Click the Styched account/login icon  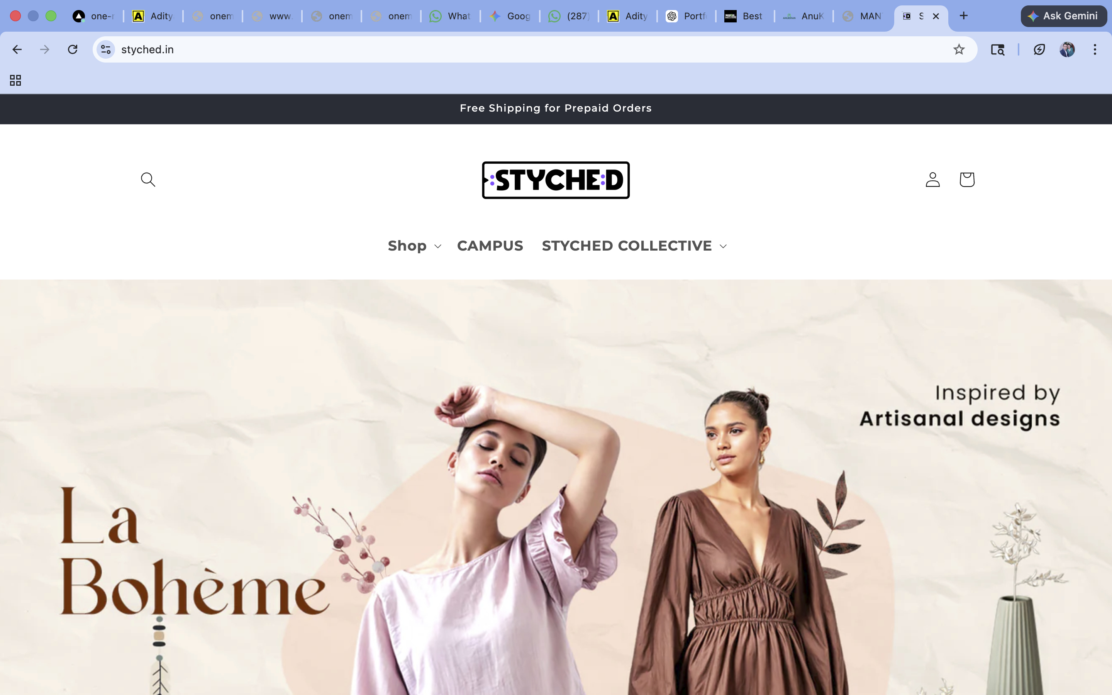tap(932, 180)
